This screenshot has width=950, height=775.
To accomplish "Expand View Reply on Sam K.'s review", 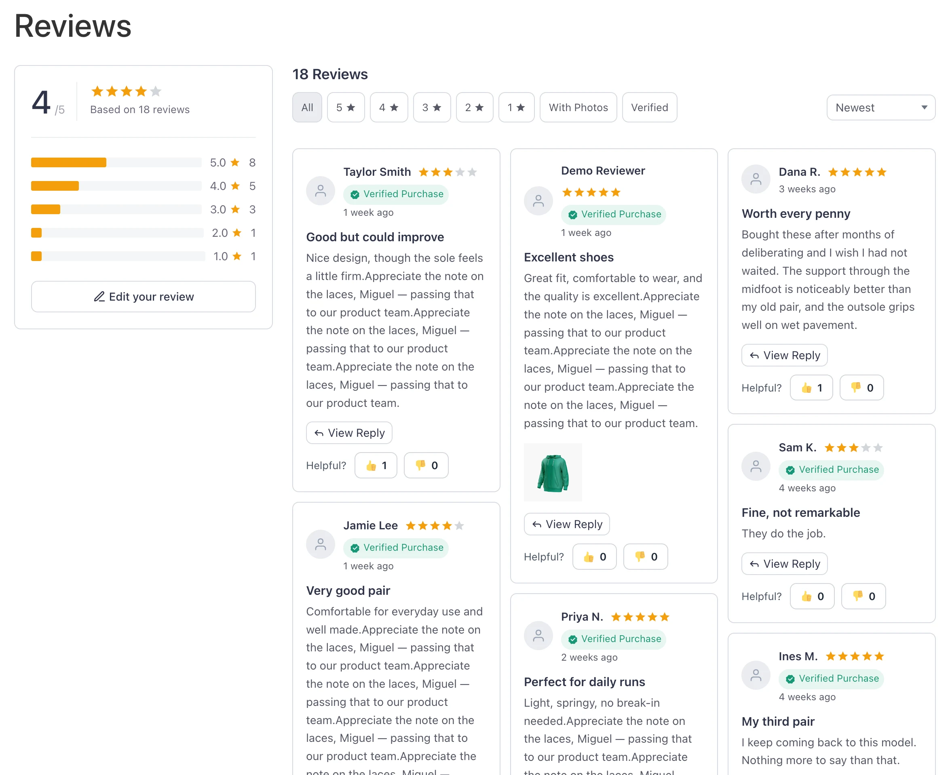I will pos(784,564).
